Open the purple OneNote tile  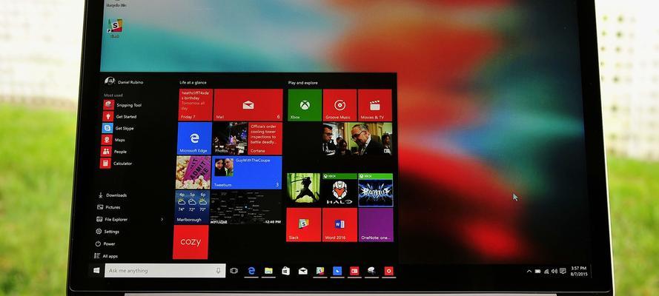tap(376, 225)
